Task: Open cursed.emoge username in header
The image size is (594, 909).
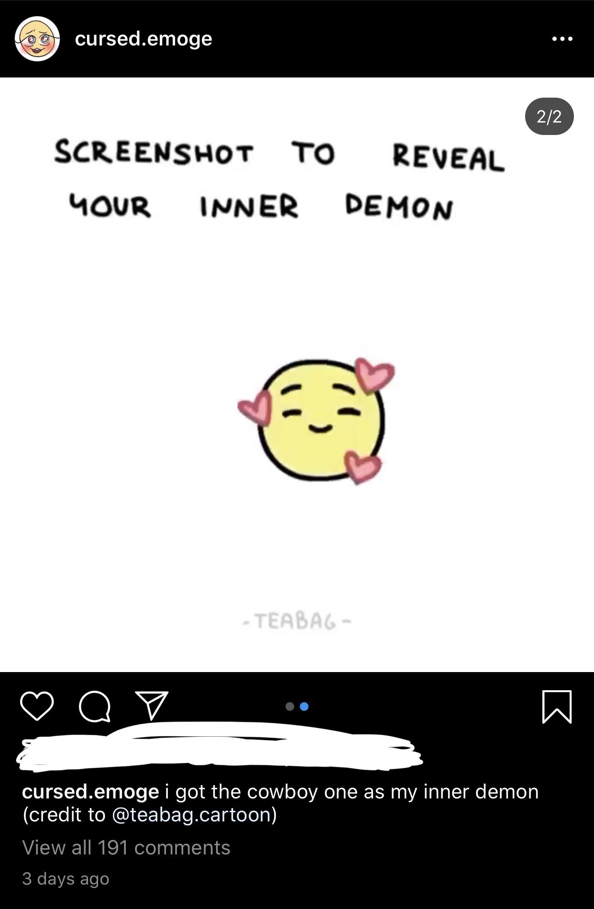Action: click(143, 39)
